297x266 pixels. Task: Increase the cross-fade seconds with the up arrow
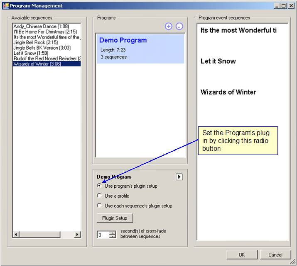click(x=113, y=233)
